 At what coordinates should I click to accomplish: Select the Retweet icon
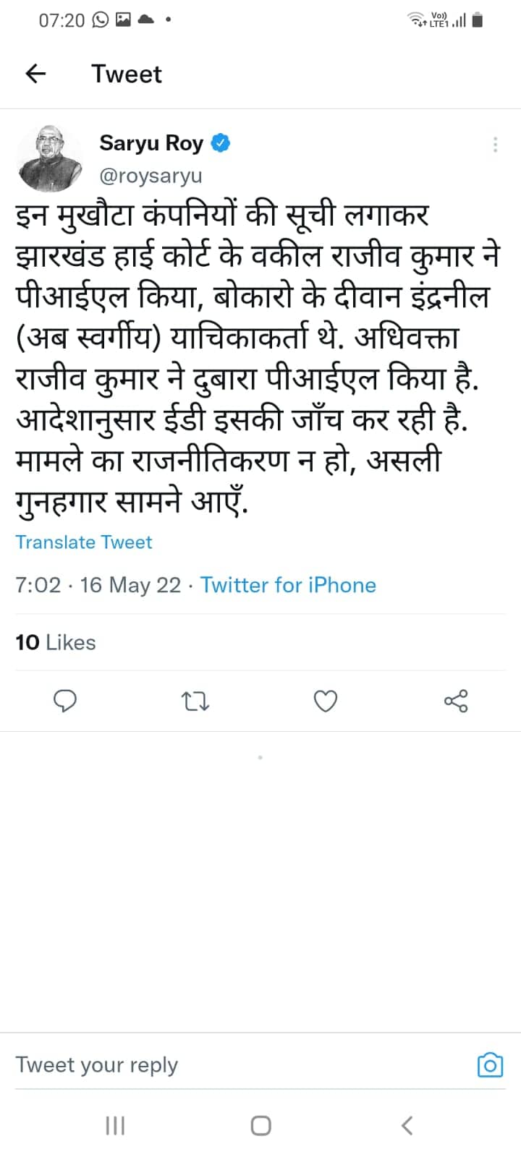(194, 700)
